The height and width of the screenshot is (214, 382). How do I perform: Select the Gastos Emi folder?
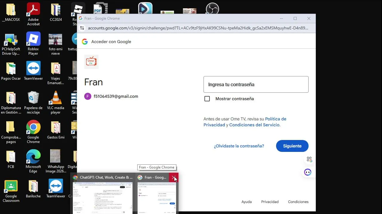(x=56, y=130)
